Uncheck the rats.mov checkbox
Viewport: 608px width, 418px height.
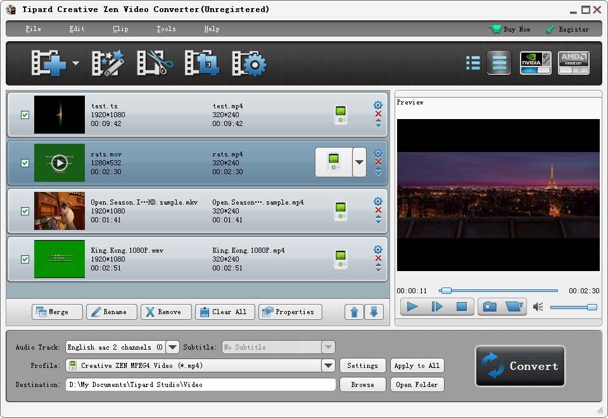click(25, 163)
